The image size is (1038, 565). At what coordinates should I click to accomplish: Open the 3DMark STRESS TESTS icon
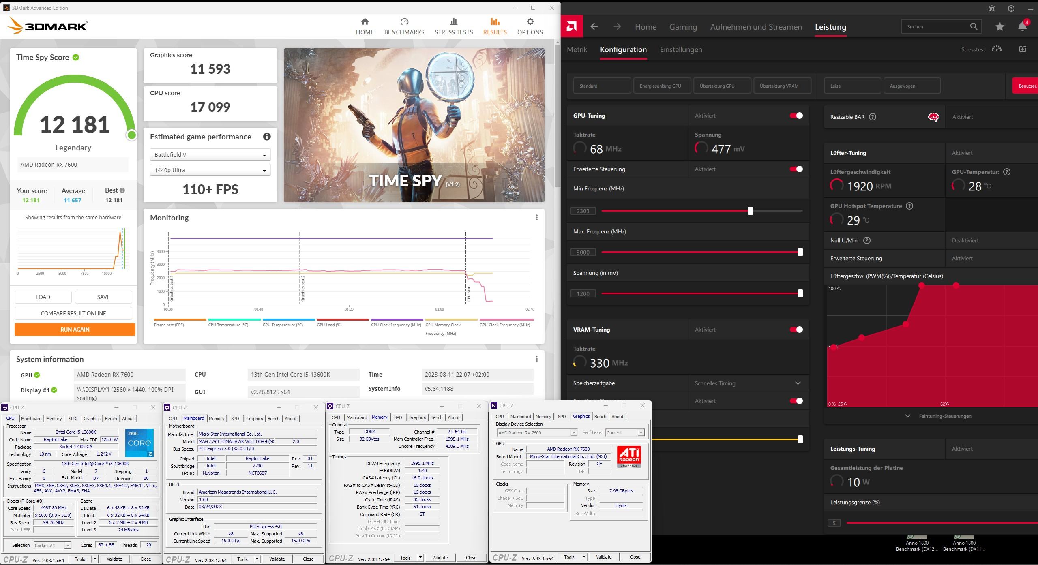coord(454,21)
